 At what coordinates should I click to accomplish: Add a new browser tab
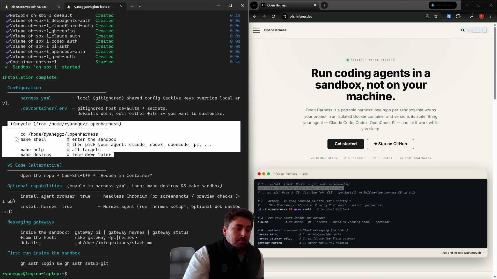[324, 5]
